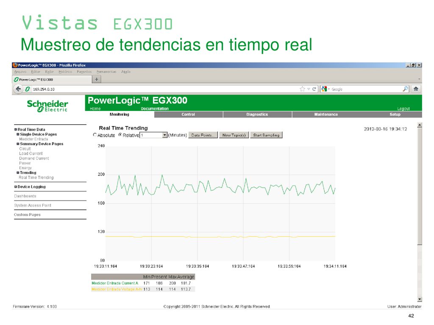Click the Start Sampling button
This screenshot has width=434, height=325.
click(266, 135)
